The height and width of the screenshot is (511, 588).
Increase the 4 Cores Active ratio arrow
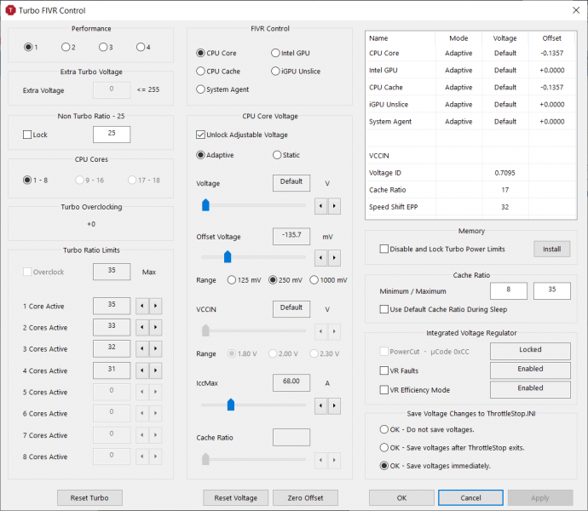(x=155, y=370)
